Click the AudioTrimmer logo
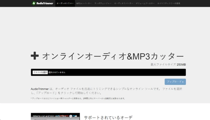This screenshot has width=210, height=120. point(43,3)
